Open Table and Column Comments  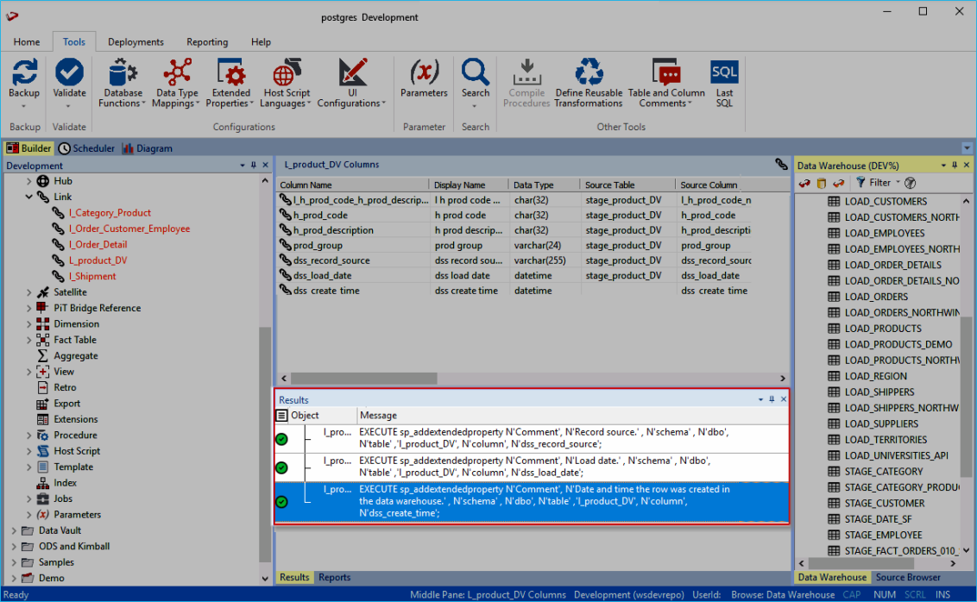[x=665, y=72]
